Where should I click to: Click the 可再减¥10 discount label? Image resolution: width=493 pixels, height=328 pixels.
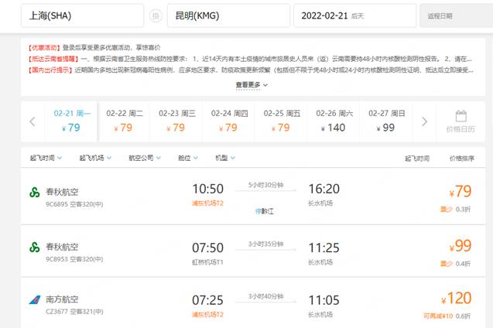click(x=438, y=316)
